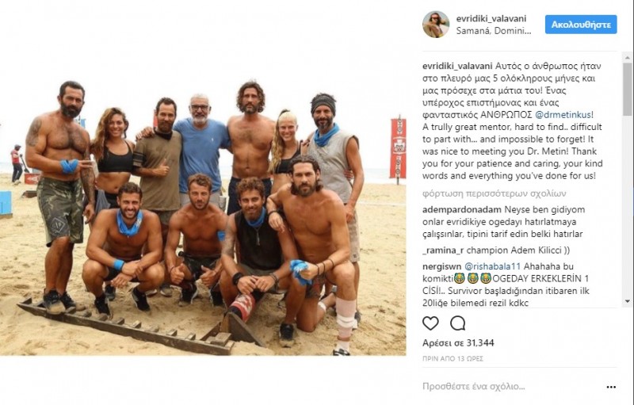Open evridiki_valavani's profile picture
This screenshot has height=405, width=634.
point(436,25)
